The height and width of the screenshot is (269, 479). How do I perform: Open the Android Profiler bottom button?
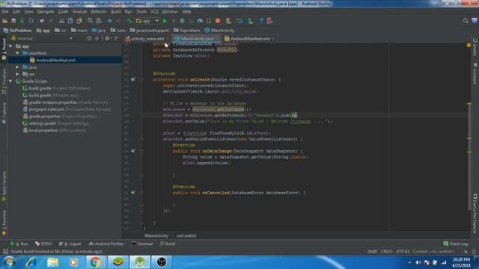pyautogui.click(x=106, y=244)
